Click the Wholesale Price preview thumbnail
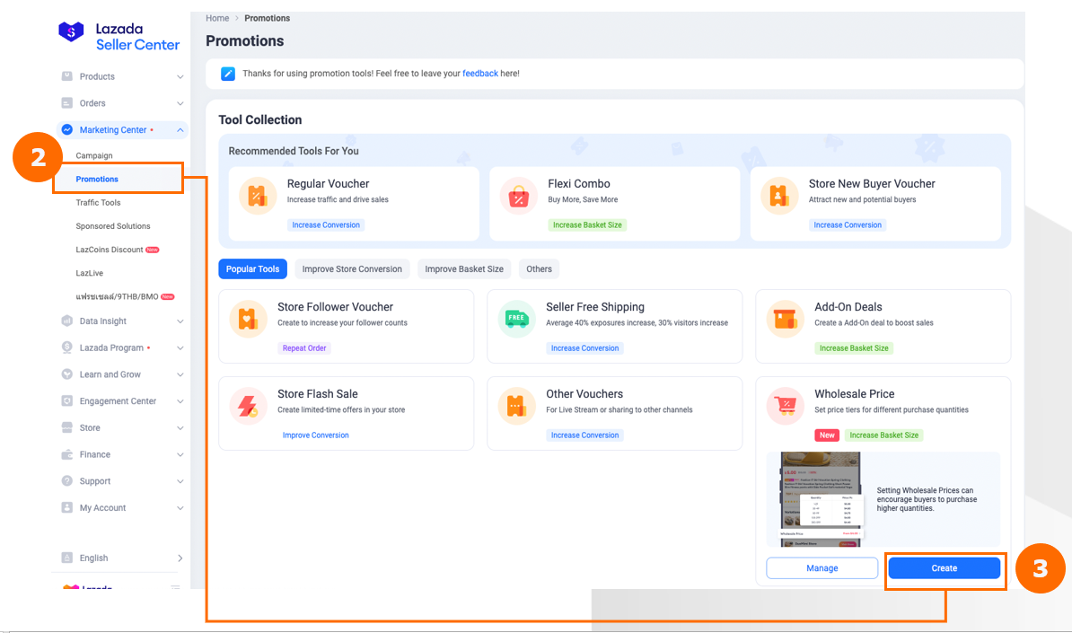 821,499
